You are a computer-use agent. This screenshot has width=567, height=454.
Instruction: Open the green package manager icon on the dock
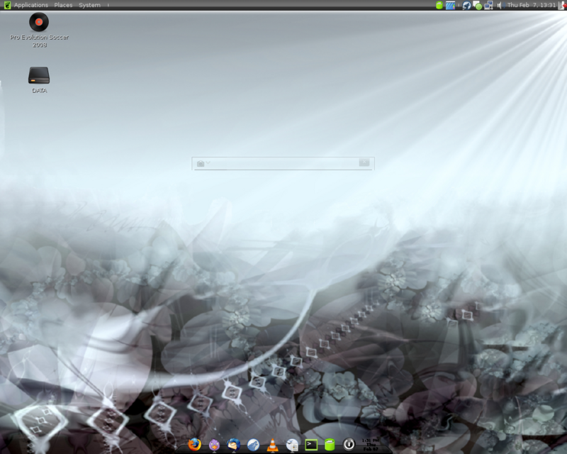pos(329,445)
